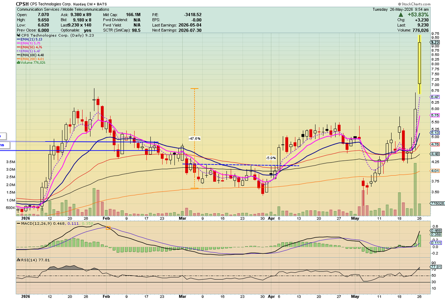Click the +53.83% percent change
This screenshot has width=445, height=300.
tap(418, 14)
